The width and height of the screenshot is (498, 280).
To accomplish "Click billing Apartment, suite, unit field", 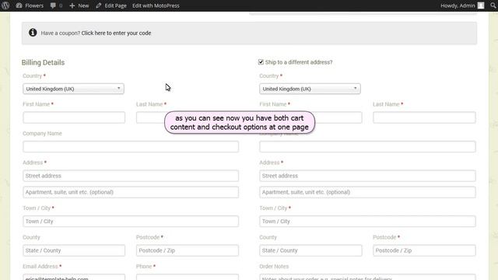I will click(131, 192).
